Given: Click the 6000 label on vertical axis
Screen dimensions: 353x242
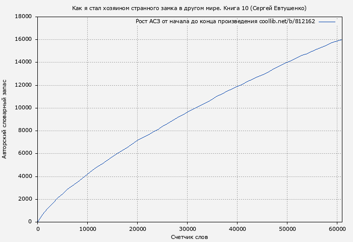Looking at the screenshot, I should coord(25,153).
